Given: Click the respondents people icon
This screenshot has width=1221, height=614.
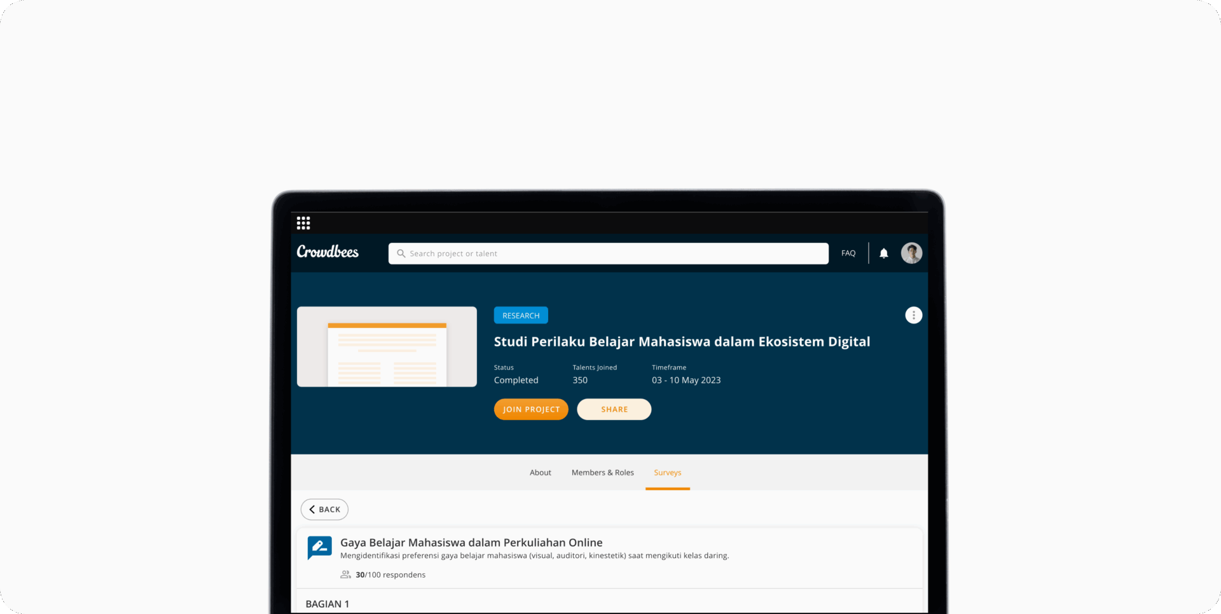Looking at the screenshot, I should pos(345,575).
